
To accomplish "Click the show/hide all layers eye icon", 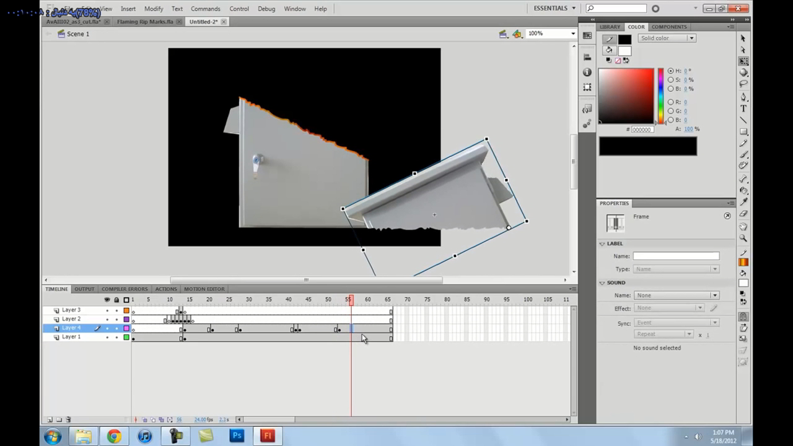I will click(107, 300).
